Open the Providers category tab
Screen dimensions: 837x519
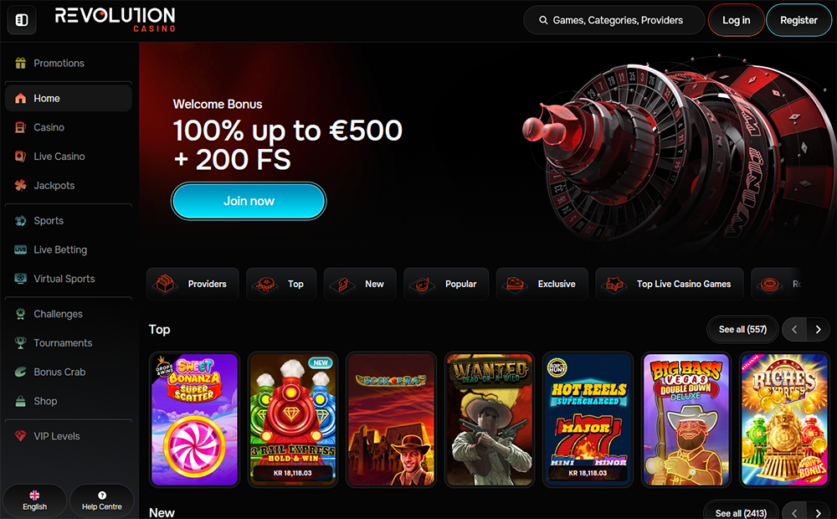click(193, 284)
